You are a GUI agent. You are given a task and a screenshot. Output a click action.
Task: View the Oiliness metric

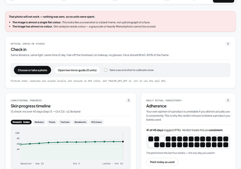[96, 122]
